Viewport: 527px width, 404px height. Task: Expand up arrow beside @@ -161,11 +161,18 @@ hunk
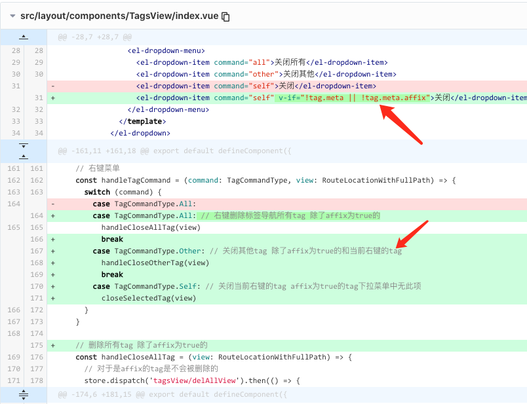pos(24,157)
